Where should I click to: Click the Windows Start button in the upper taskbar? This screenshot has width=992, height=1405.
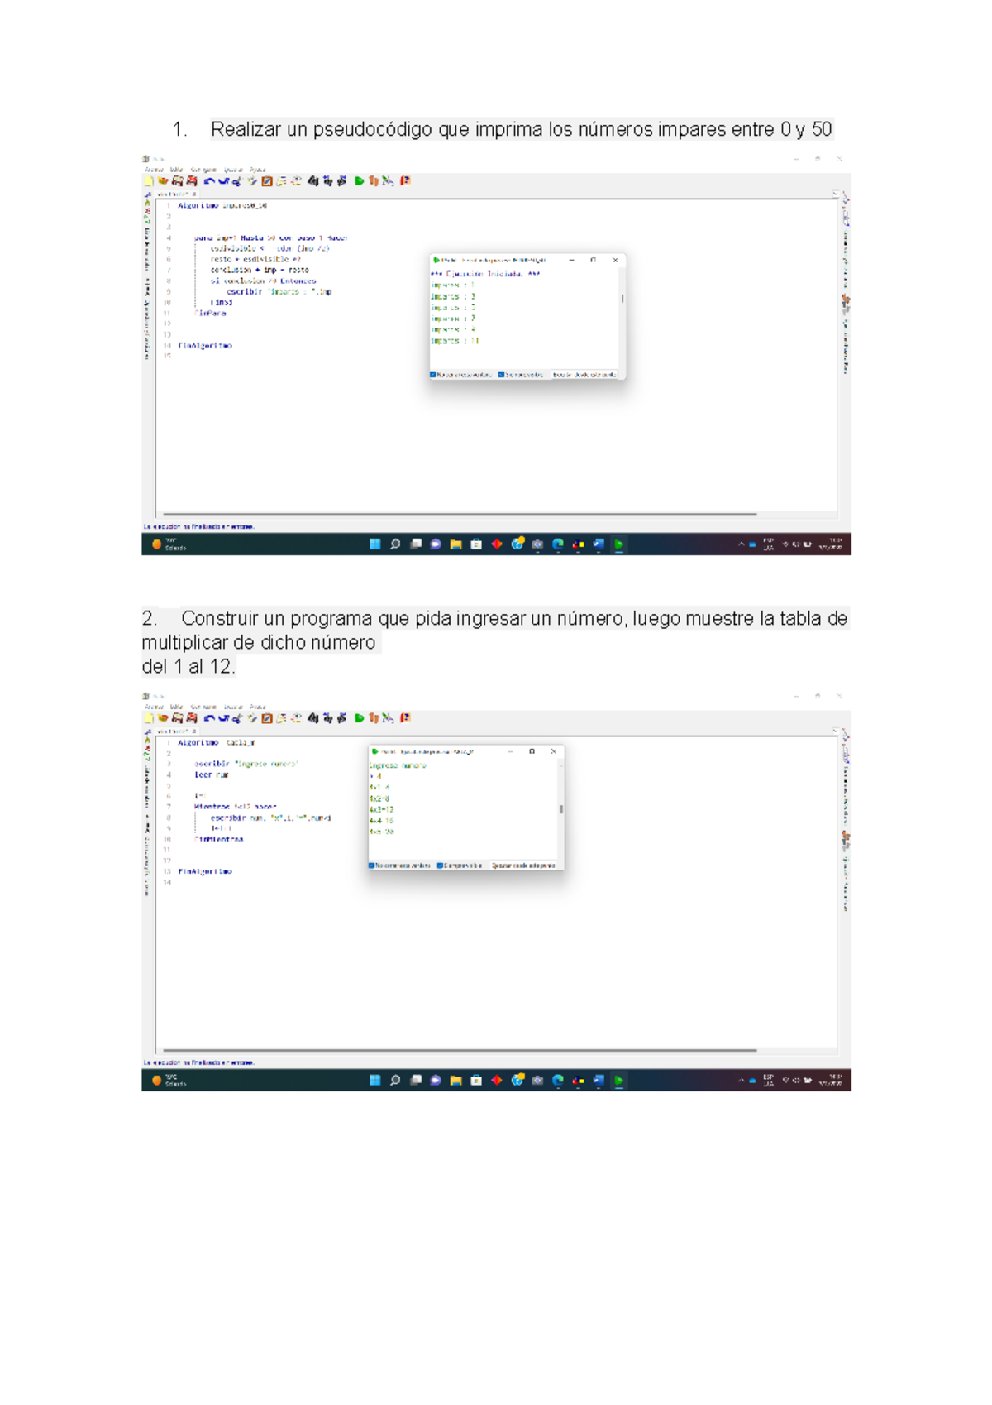(374, 544)
